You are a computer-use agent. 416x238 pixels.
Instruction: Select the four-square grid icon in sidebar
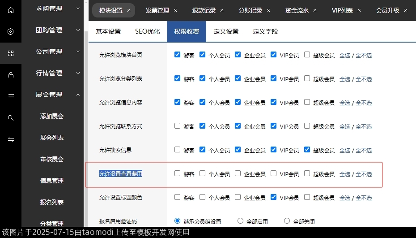(11, 53)
